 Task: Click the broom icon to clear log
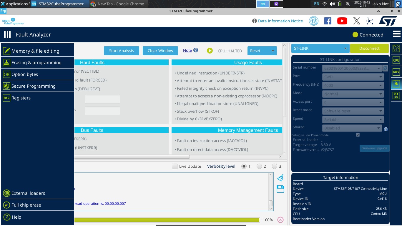click(x=280, y=178)
